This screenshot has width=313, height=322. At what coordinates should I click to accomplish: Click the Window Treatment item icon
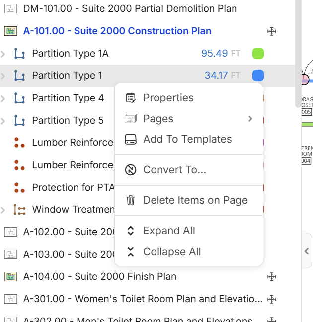coord(19,210)
